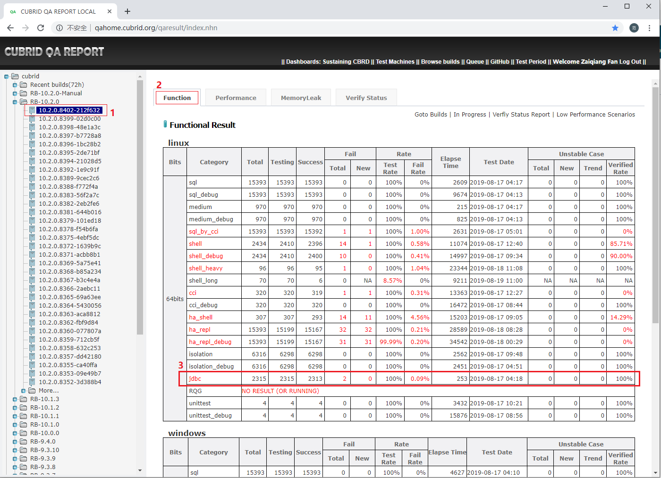
Task: Click the RB-9.4.0 folder icon
Action: [24, 441]
